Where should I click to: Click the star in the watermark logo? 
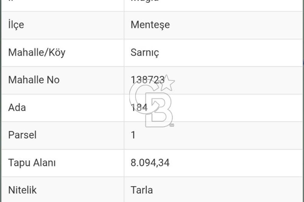pos(167,83)
